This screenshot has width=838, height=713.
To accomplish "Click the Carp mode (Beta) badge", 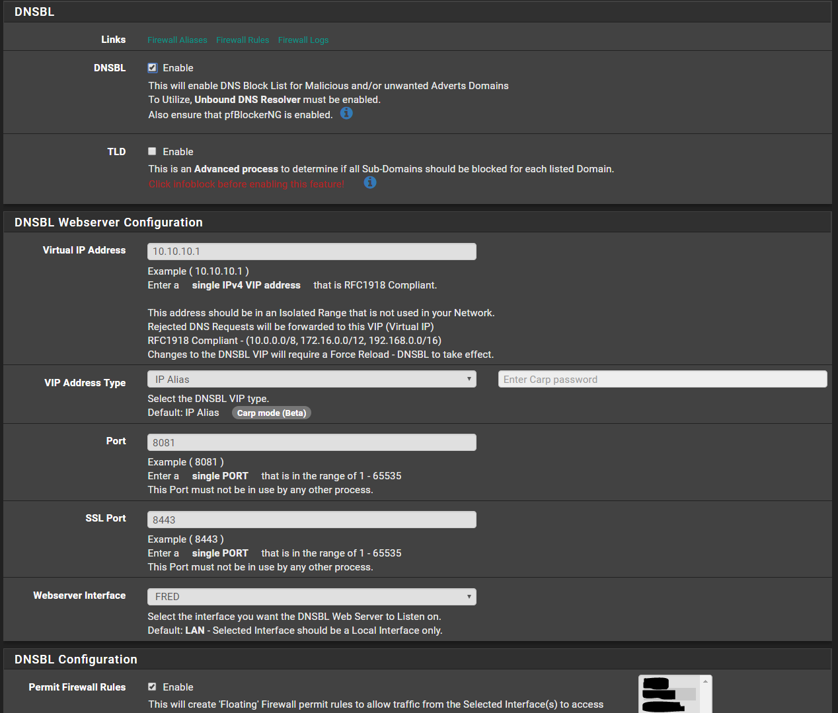I will point(272,413).
